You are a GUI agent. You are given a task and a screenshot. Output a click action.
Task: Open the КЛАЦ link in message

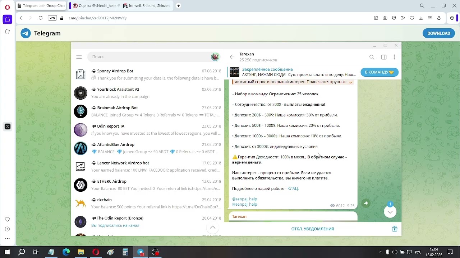[293, 188]
